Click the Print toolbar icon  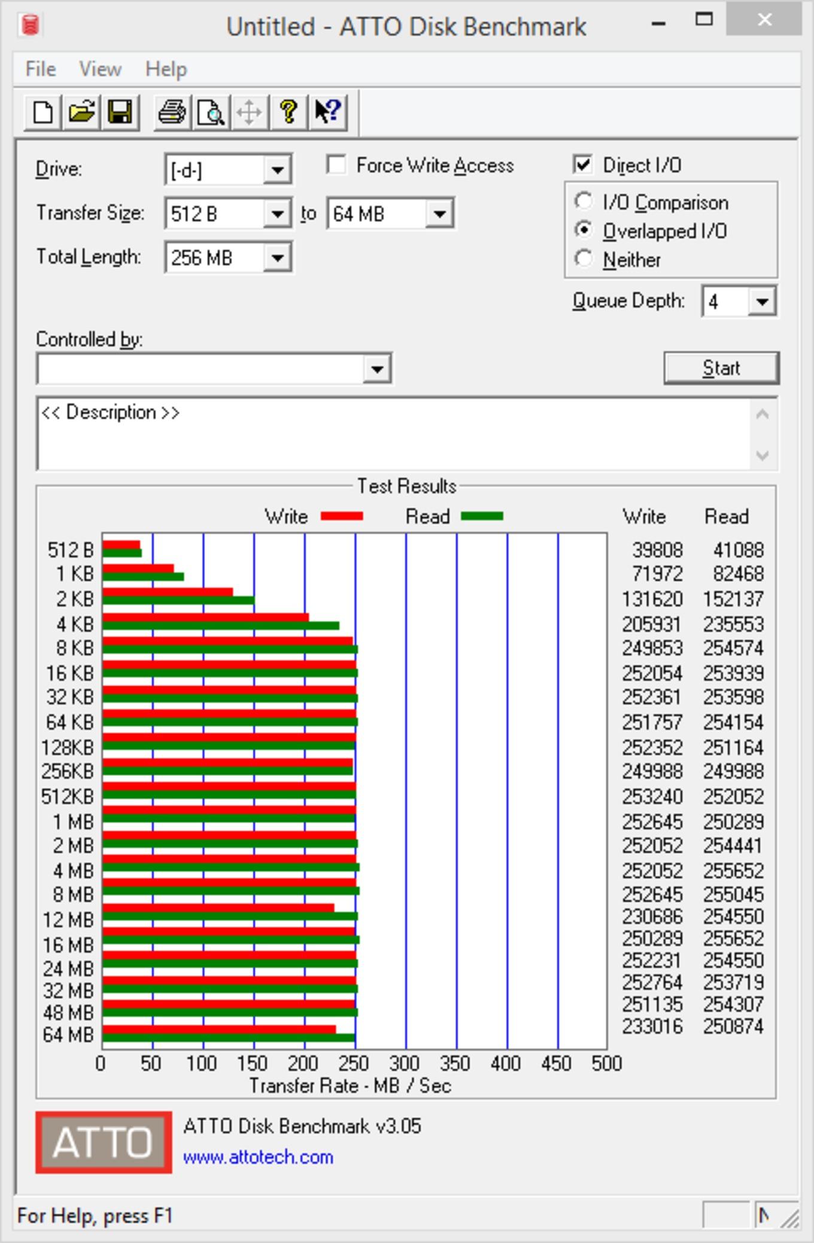[172, 112]
